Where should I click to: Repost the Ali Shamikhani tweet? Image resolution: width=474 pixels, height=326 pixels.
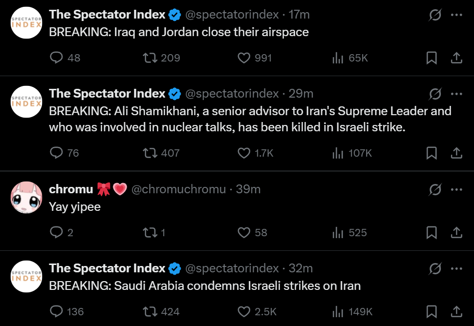point(150,153)
